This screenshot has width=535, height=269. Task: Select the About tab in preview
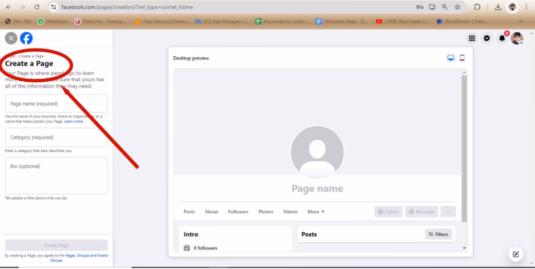pos(212,212)
